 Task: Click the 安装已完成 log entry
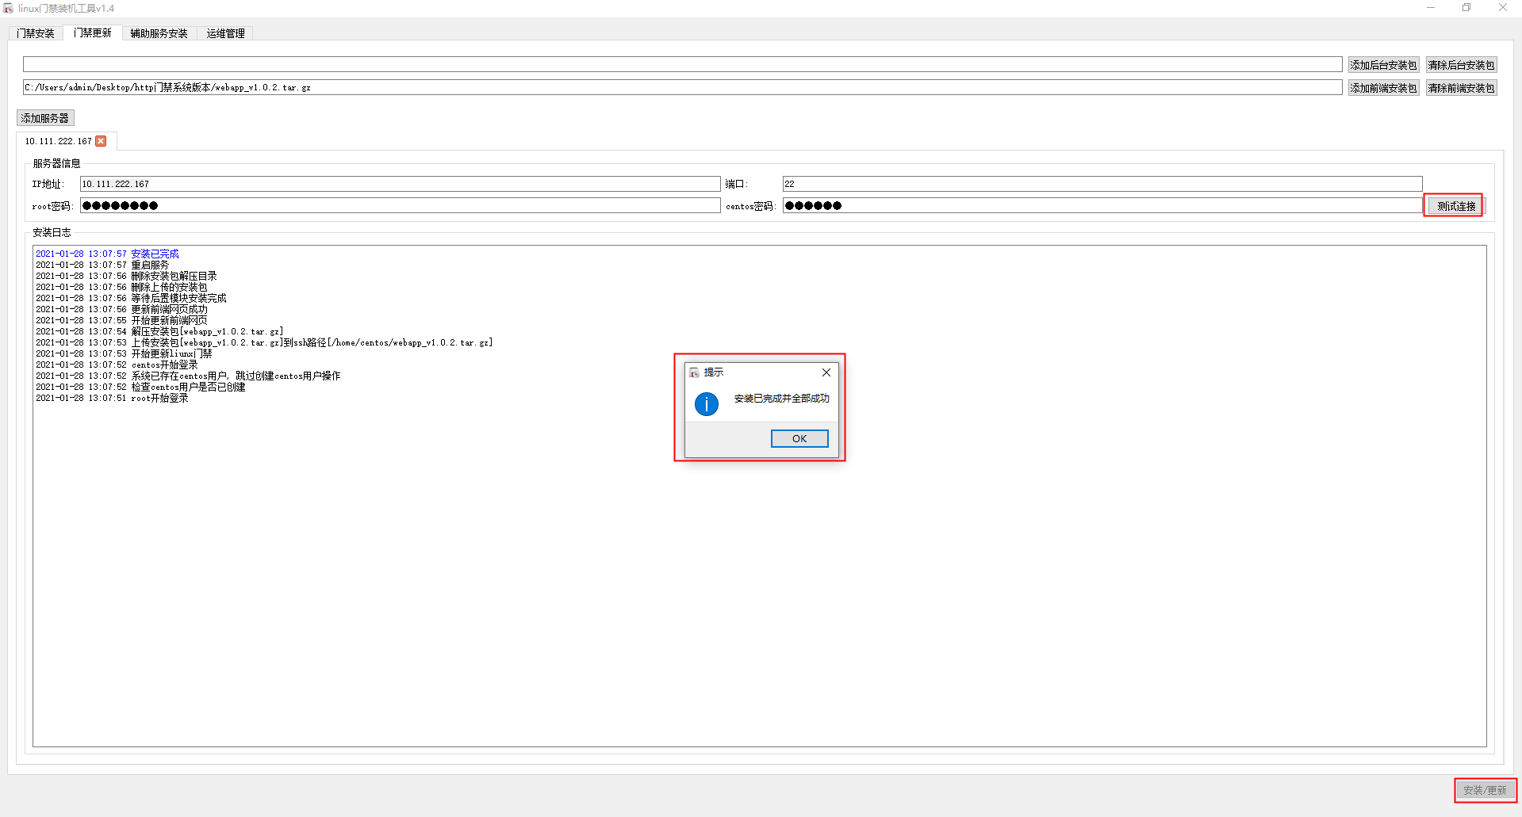tap(107, 254)
